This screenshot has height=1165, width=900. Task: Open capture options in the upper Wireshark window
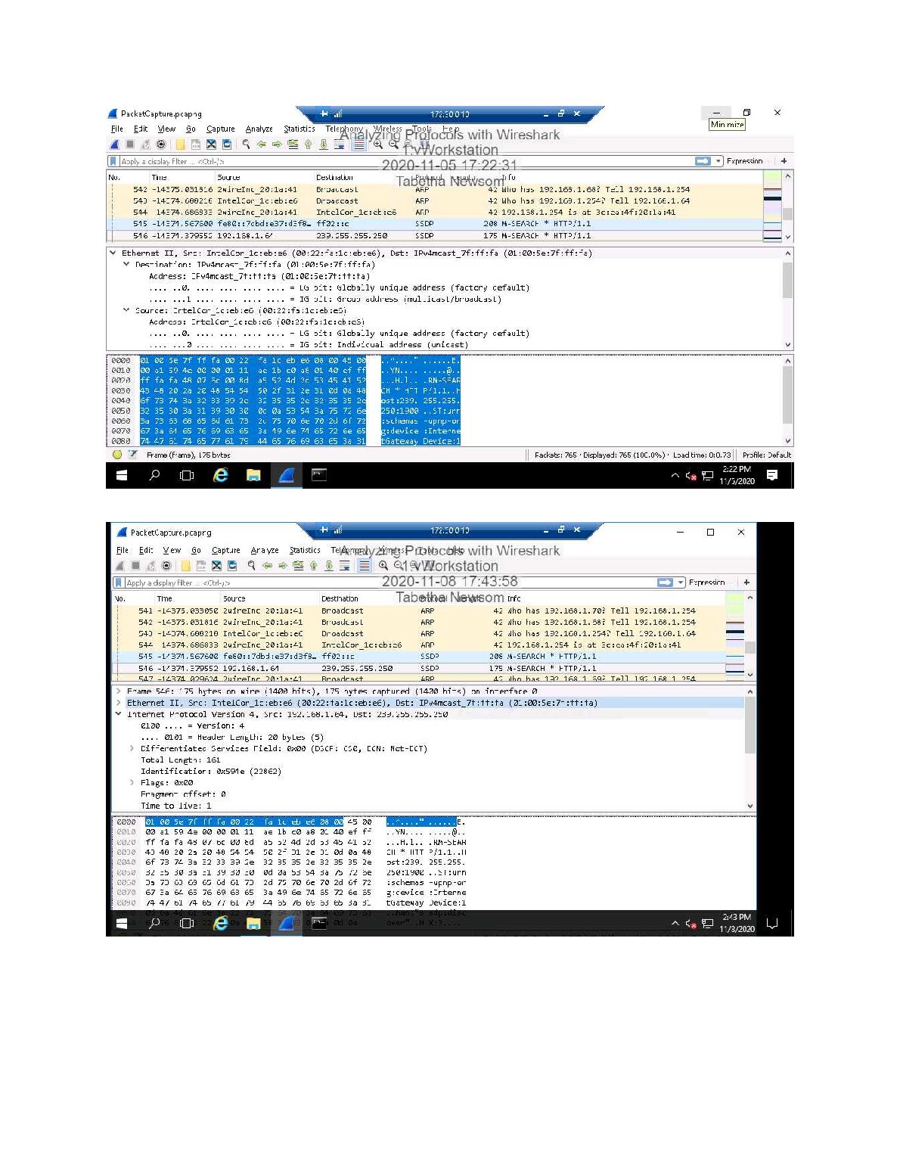[x=161, y=144]
